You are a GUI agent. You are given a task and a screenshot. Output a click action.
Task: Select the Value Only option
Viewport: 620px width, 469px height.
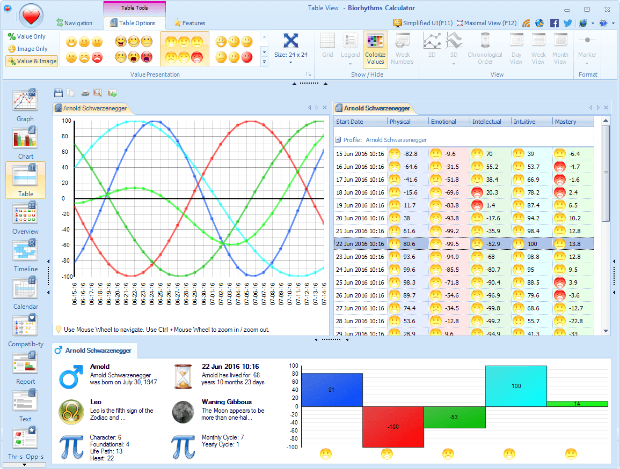27,36
